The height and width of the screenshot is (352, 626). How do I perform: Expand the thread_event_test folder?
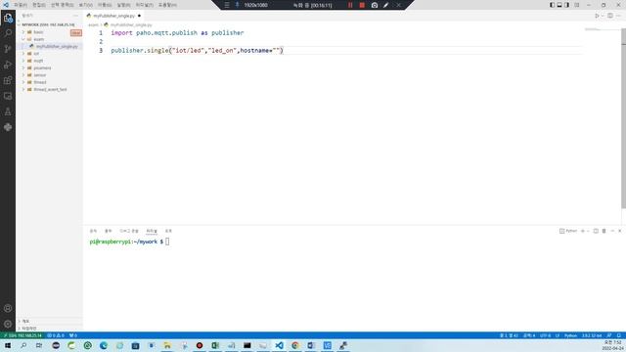pyautogui.click(x=50, y=89)
